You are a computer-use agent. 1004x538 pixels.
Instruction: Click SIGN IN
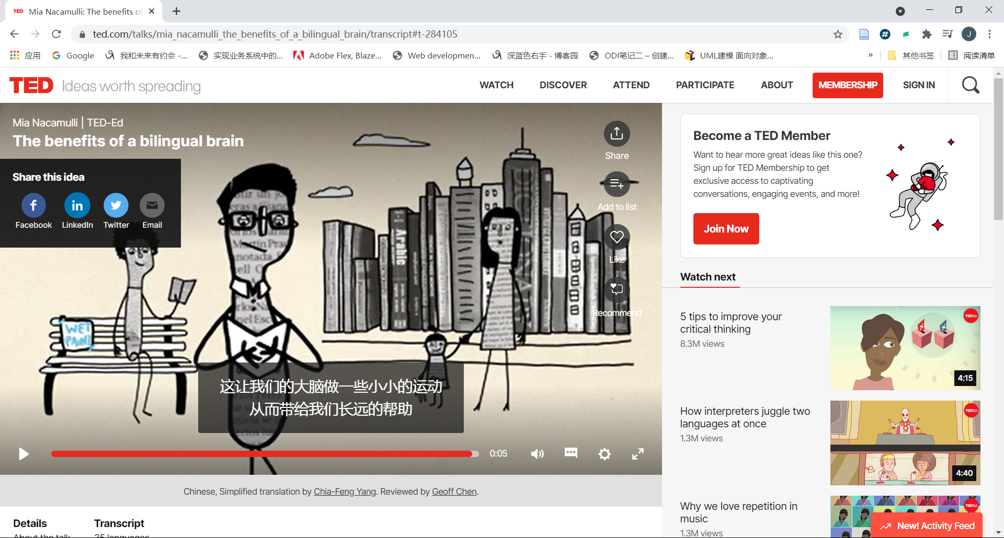[x=919, y=85]
